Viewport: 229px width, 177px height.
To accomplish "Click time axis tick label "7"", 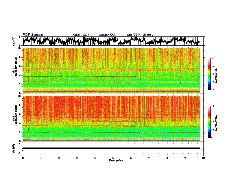I will coord(149,158).
